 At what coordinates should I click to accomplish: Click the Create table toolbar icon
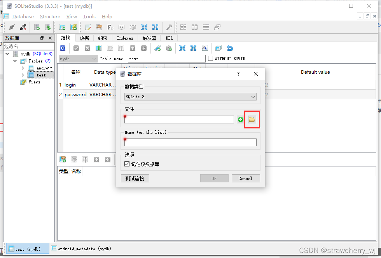(x=62, y=27)
